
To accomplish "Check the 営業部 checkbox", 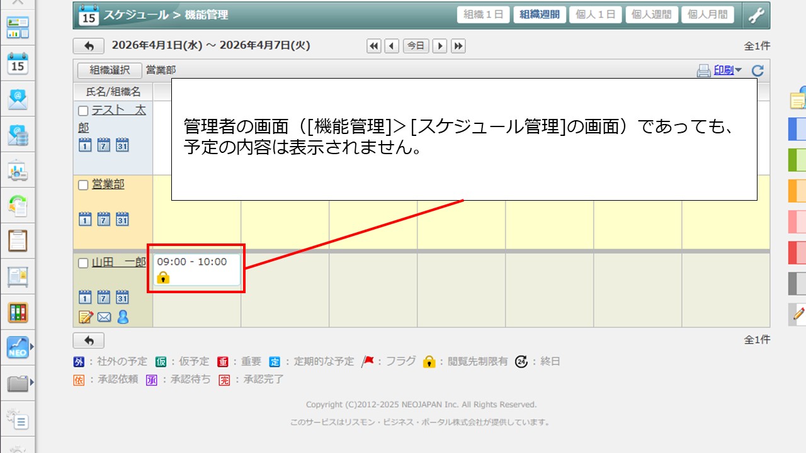I will [83, 185].
